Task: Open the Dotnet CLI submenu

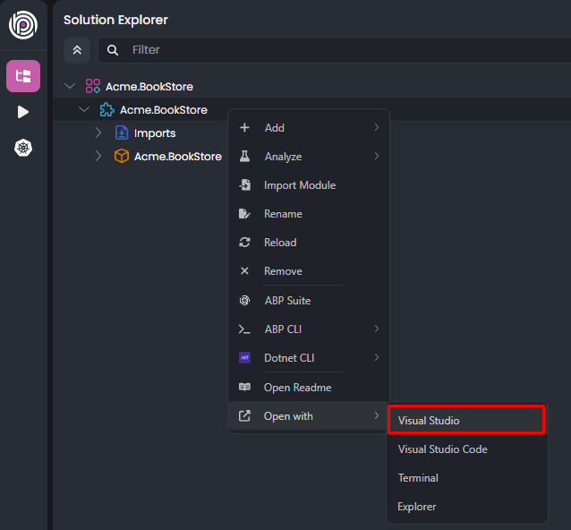Action: coord(309,358)
